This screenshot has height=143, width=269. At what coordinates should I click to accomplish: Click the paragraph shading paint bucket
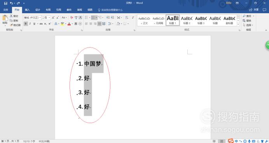click(118, 24)
